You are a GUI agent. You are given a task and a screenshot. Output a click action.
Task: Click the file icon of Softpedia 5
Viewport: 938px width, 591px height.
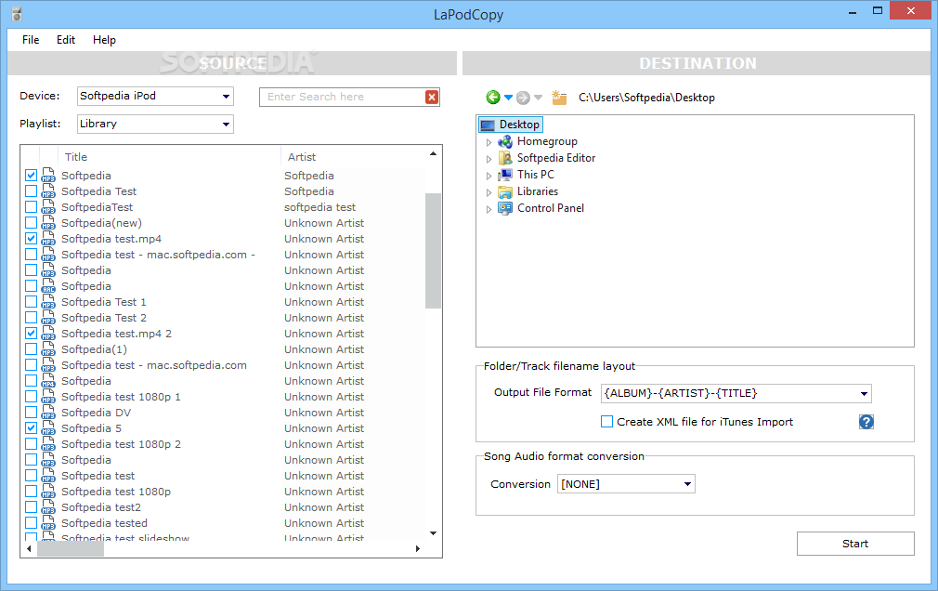48,428
